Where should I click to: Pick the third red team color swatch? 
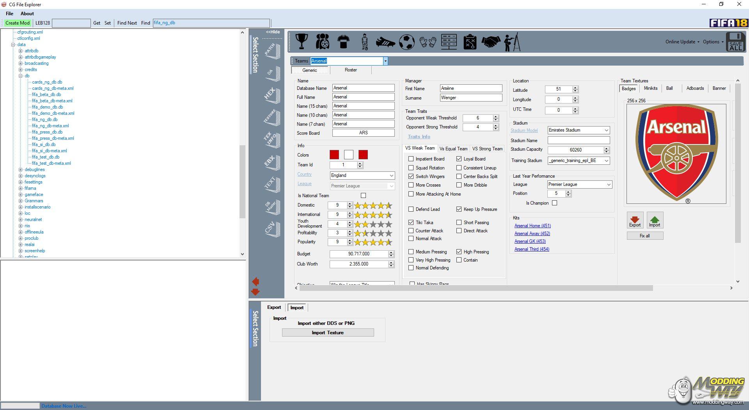[363, 155]
